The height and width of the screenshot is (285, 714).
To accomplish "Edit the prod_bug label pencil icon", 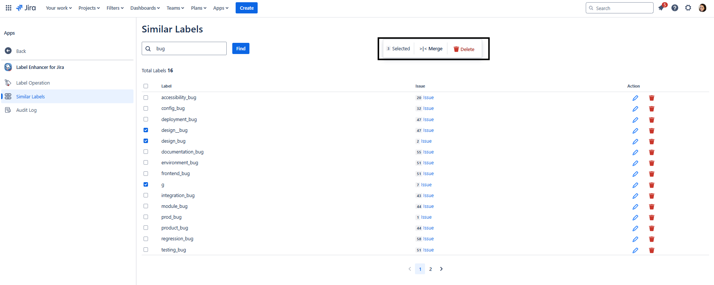I will coord(635,218).
